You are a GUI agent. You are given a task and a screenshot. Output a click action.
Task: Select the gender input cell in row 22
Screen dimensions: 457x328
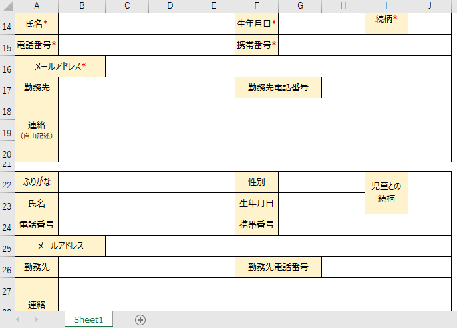[x=321, y=182]
